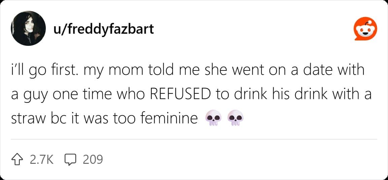
Task: Visit the u/freddyfazbart username link
Action: [104, 29]
